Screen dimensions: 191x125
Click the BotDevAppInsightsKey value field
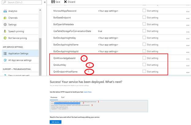pos(108,38)
